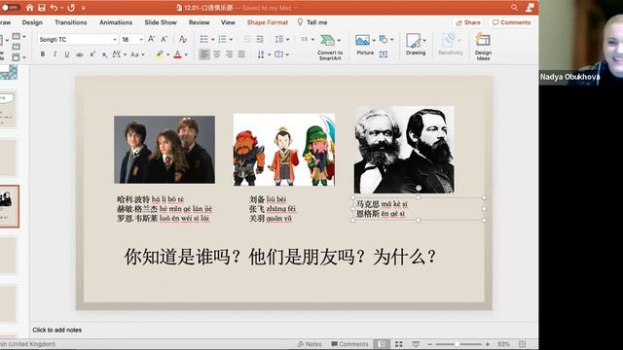Go to the Animations tab
Image resolution: width=623 pixels, height=350 pixels.
(x=116, y=22)
